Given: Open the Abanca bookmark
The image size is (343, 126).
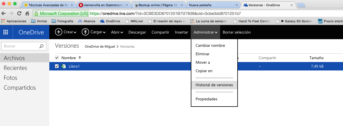Looking at the screenshot, I should 86,21.
